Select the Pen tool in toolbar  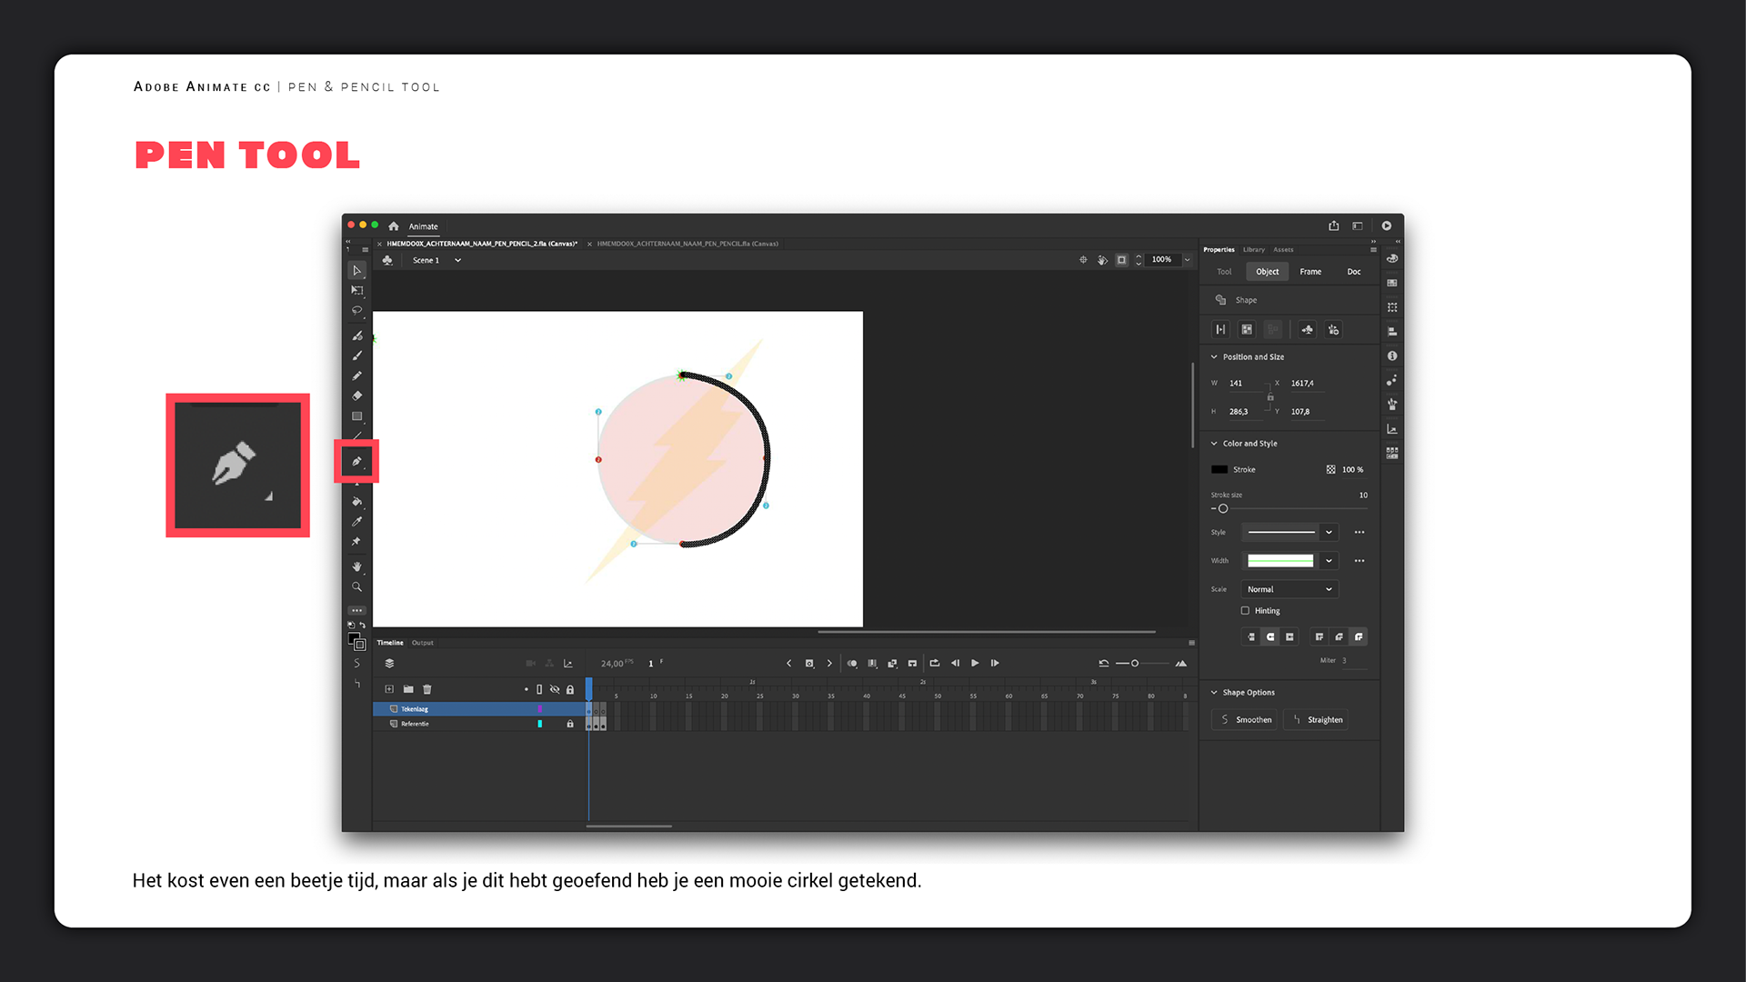click(356, 462)
